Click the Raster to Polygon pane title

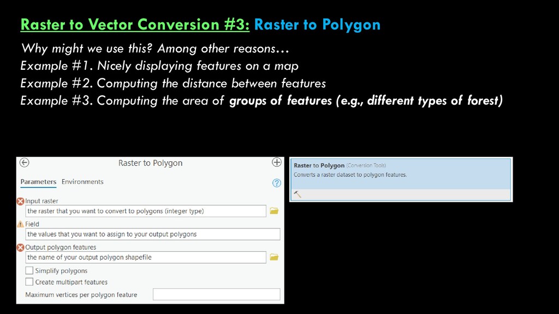(x=150, y=163)
